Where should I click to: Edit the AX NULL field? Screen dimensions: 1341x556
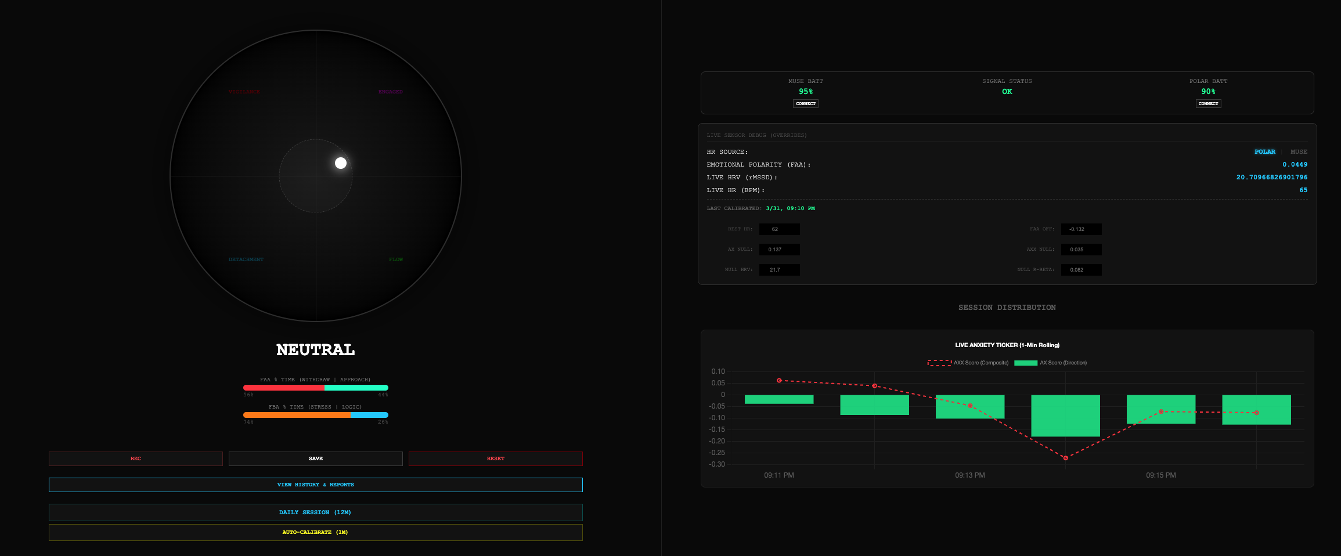pyautogui.click(x=779, y=250)
